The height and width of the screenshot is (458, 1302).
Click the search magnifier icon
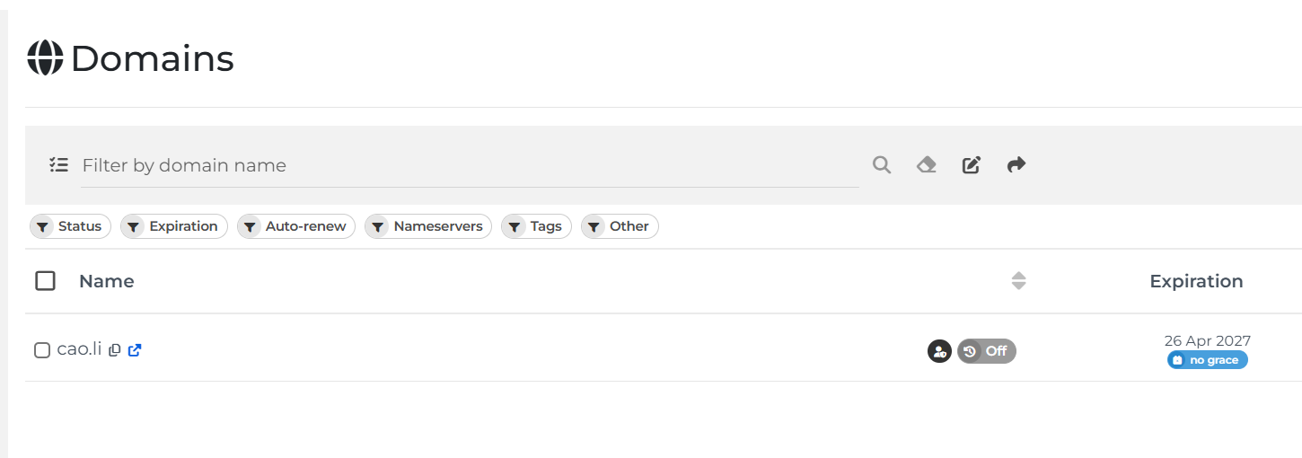click(882, 165)
